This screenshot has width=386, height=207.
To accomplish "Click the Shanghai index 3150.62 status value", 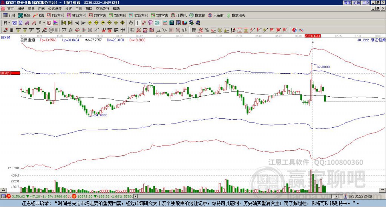I will pyautogui.click(x=18, y=196).
